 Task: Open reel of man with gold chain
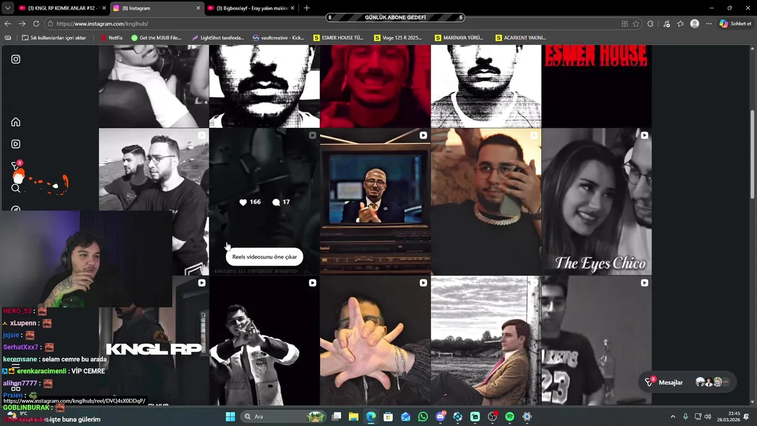click(x=486, y=202)
